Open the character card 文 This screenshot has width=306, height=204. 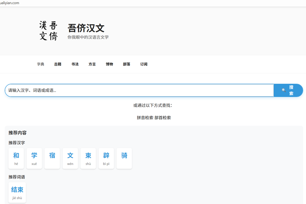[70, 158]
